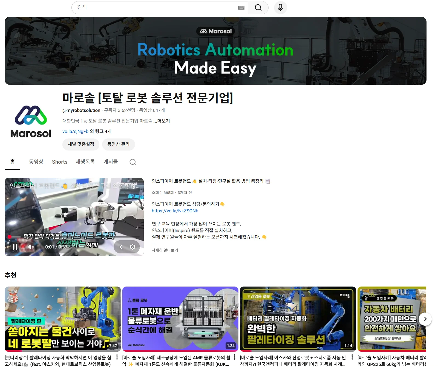This screenshot has height=367, width=438.
Task: Click the subscriber count 구독자 3.62천명
Action: pos(120,110)
